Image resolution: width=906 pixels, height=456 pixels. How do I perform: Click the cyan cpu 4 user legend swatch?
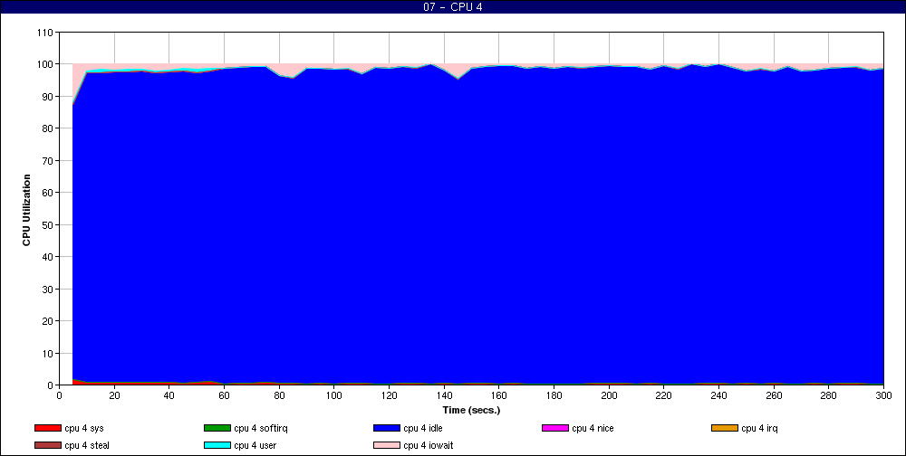tap(217, 445)
